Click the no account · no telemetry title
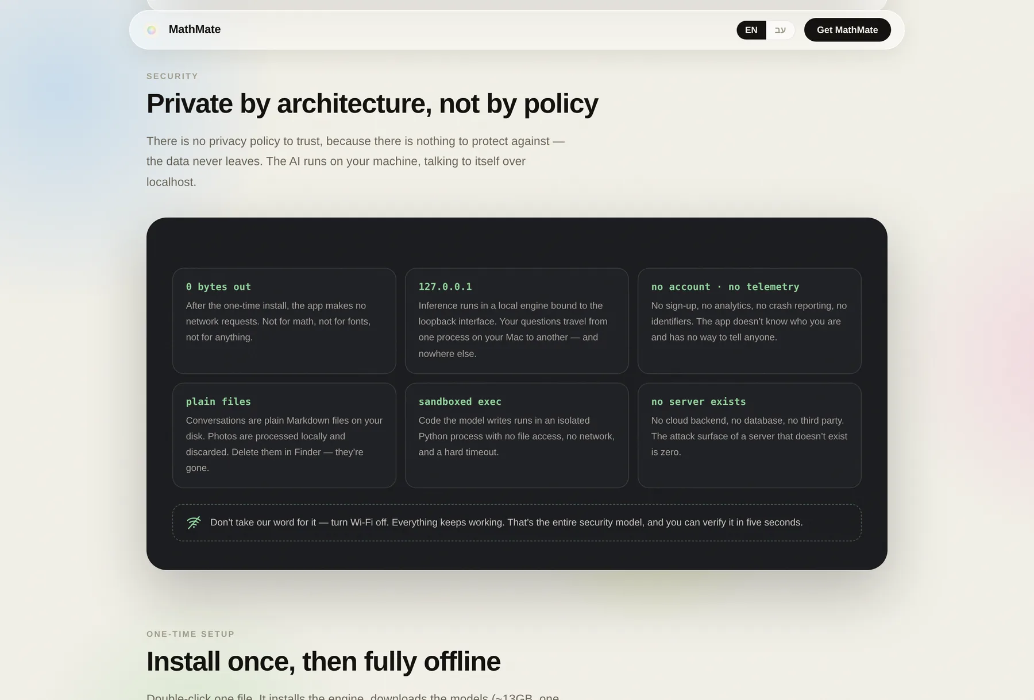Image resolution: width=1034 pixels, height=700 pixels. [x=725, y=287]
